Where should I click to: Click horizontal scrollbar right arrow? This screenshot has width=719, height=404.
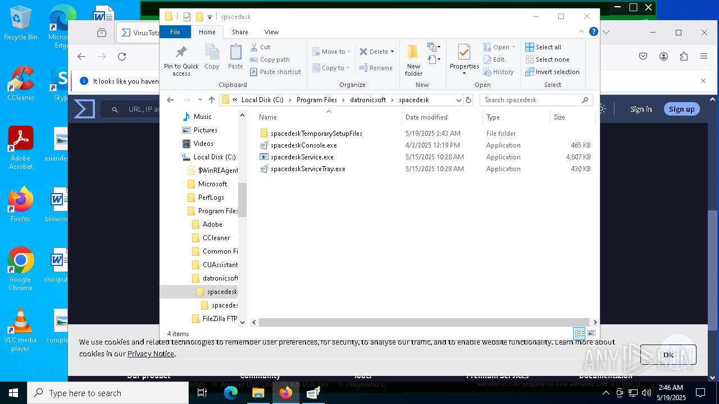595,322
